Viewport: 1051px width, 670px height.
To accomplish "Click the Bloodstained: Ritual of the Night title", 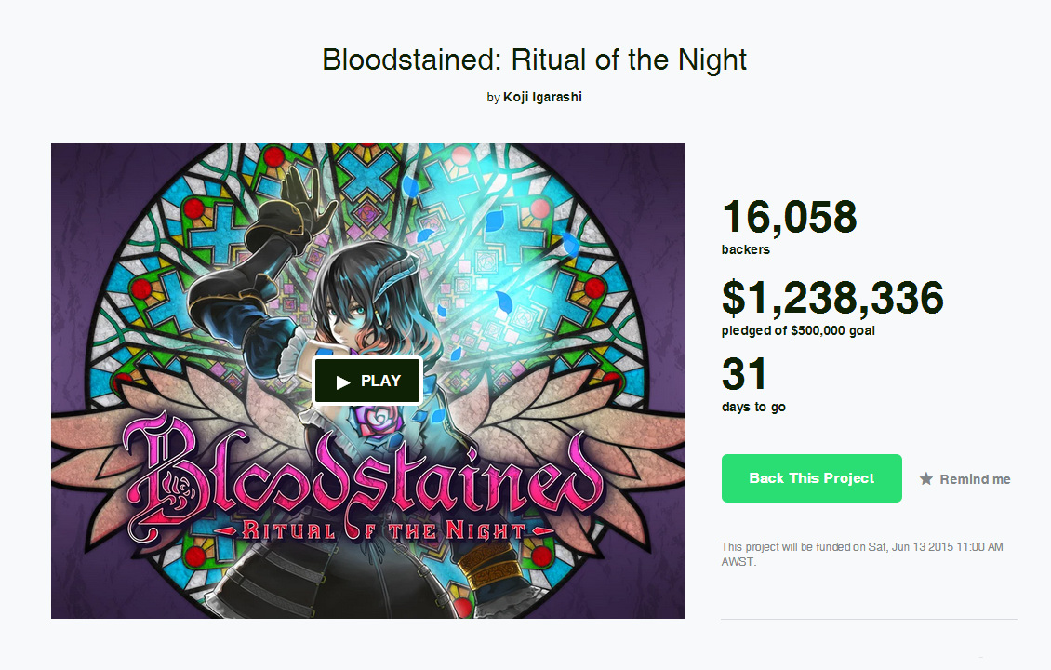I will tap(534, 60).
